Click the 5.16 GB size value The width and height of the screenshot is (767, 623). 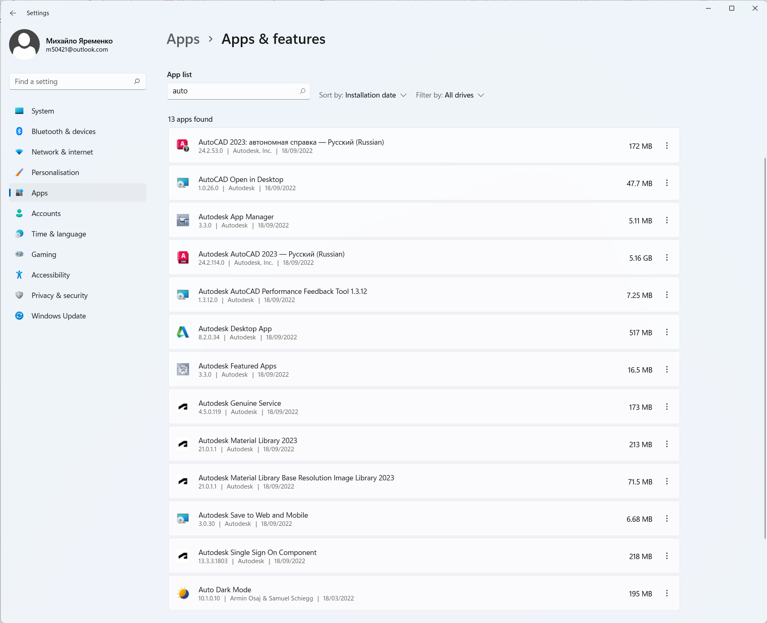[641, 258]
